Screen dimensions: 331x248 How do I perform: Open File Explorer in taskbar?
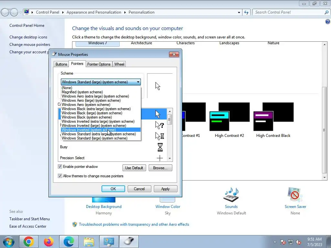(x=89, y=242)
